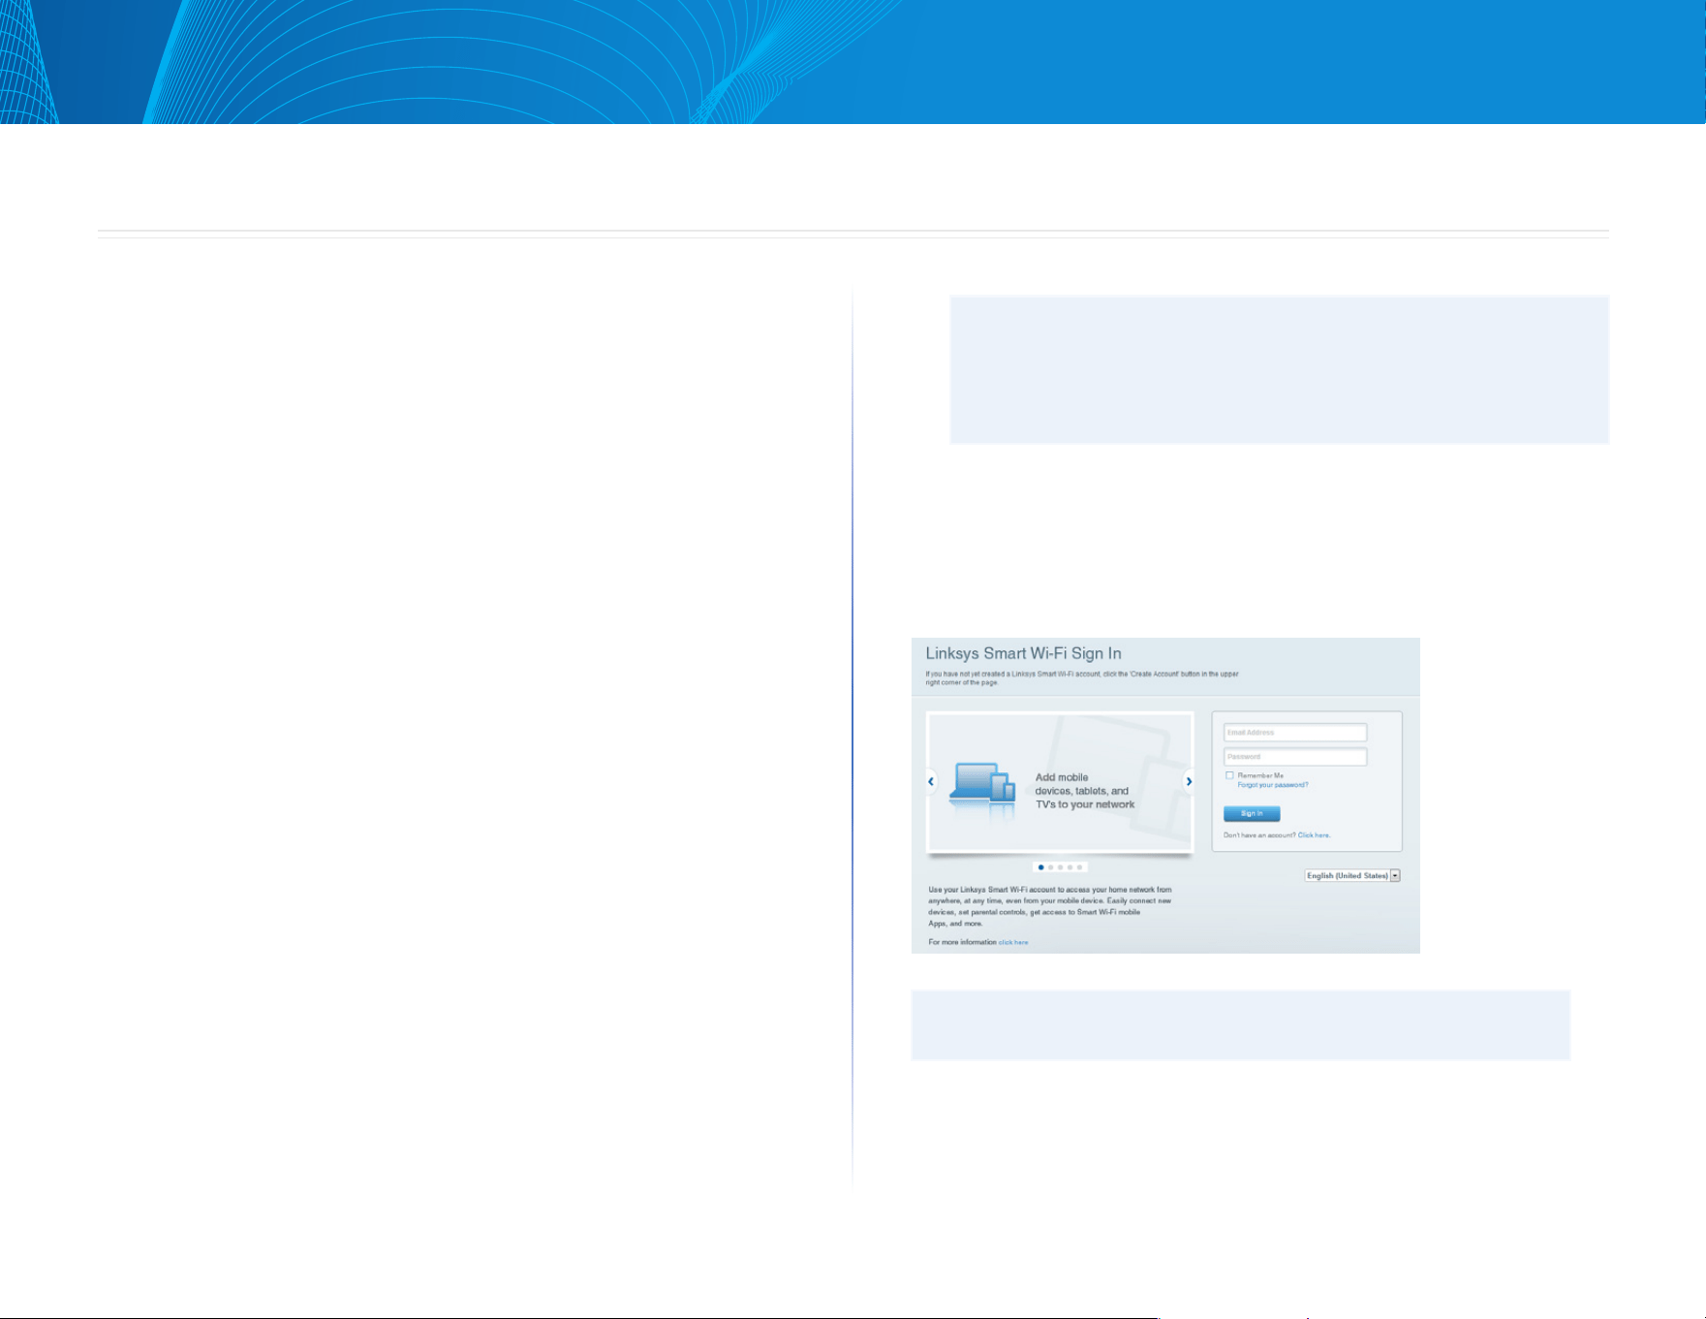
Task: Go to the previous slide with the left arrow
Action: (x=931, y=781)
